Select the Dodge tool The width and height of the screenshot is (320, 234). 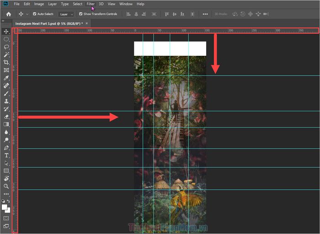[6, 140]
